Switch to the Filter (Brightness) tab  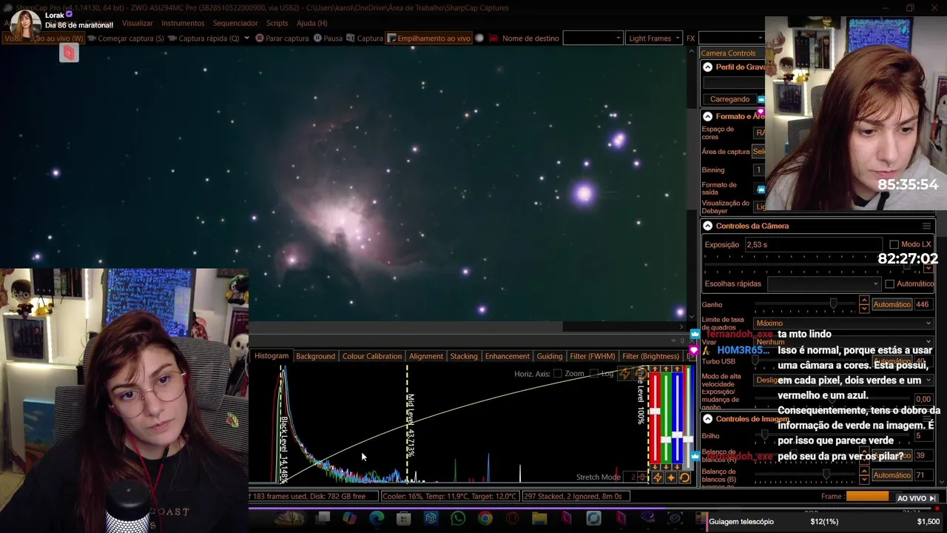tap(650, 356)
